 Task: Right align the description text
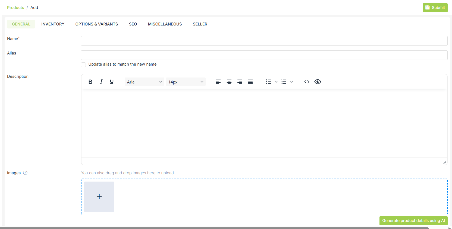click(x=240, y=82)
